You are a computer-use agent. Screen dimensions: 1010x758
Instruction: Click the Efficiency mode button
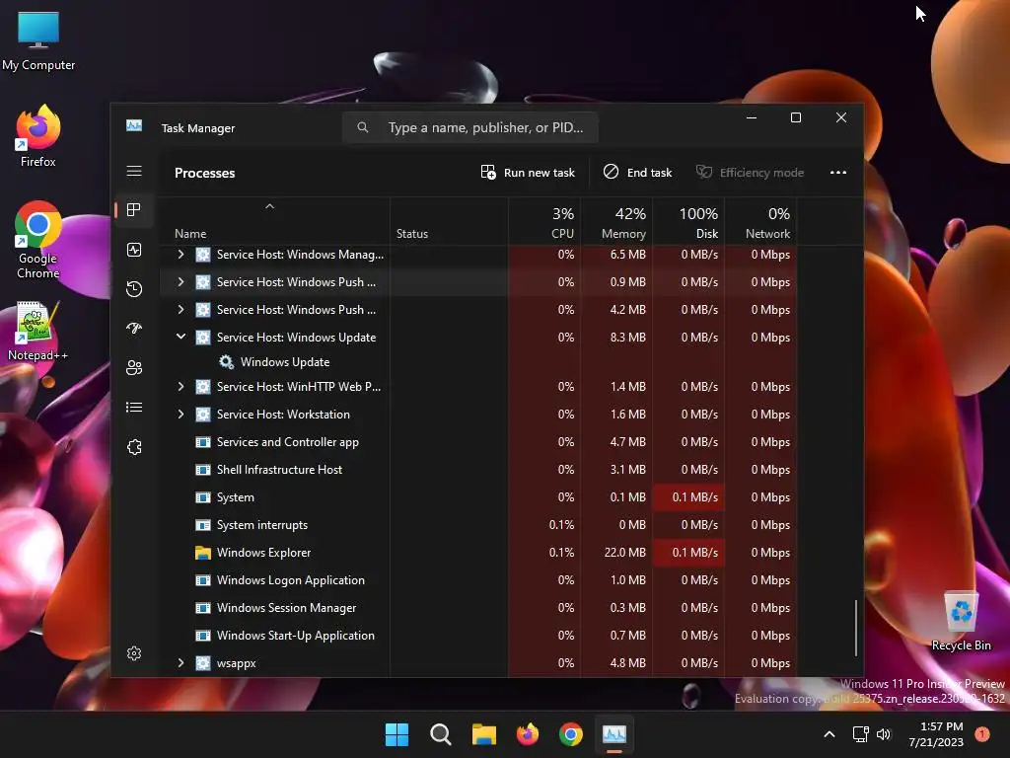pos(751,173)
